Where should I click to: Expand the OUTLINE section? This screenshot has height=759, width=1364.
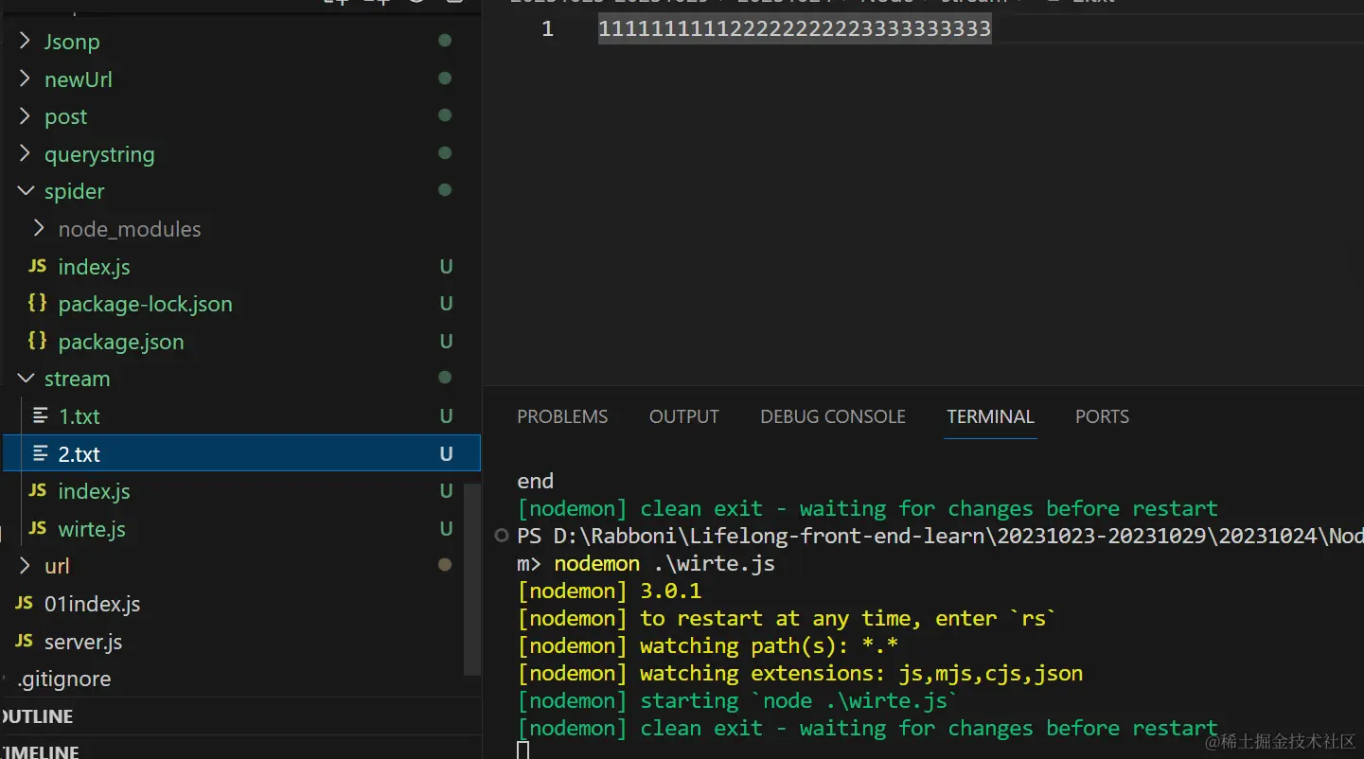(x=38, y=716)
